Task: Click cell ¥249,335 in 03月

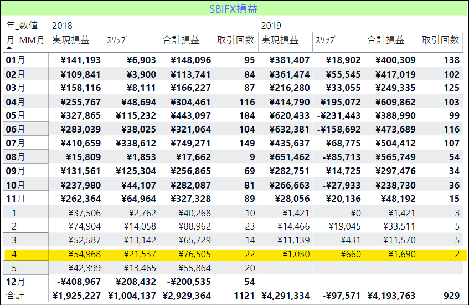Action: pos(395,88)
